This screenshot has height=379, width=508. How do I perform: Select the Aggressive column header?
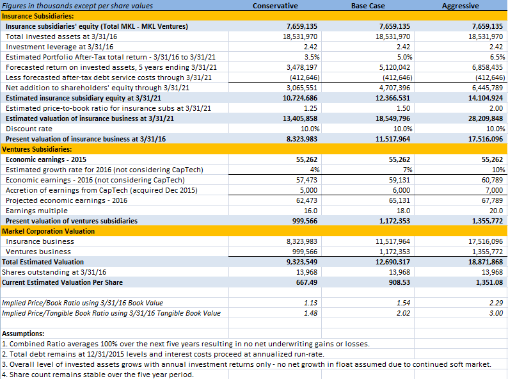pos(461,6)
